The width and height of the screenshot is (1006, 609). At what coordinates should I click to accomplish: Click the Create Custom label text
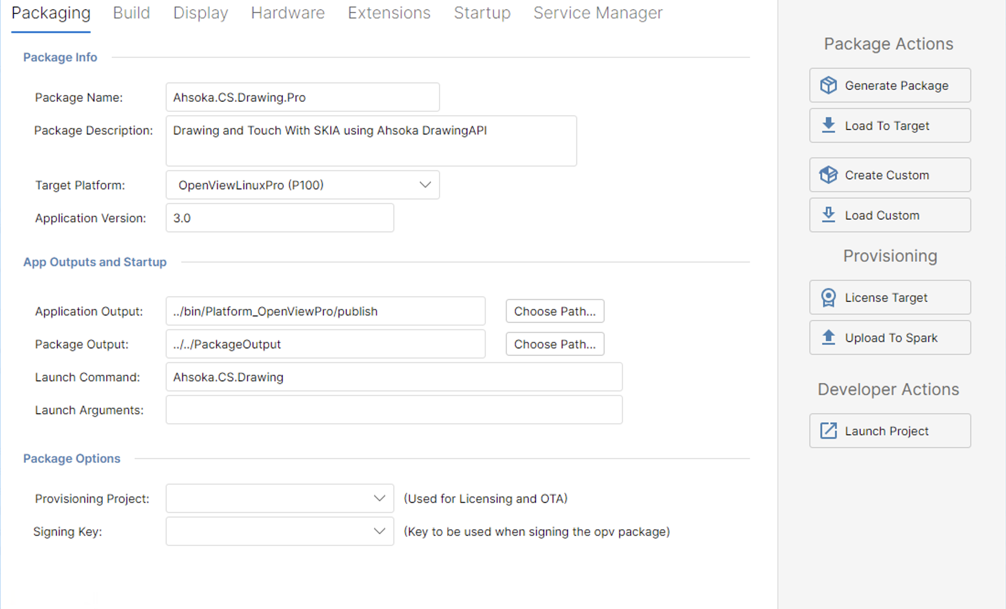[x=887, y=175]
